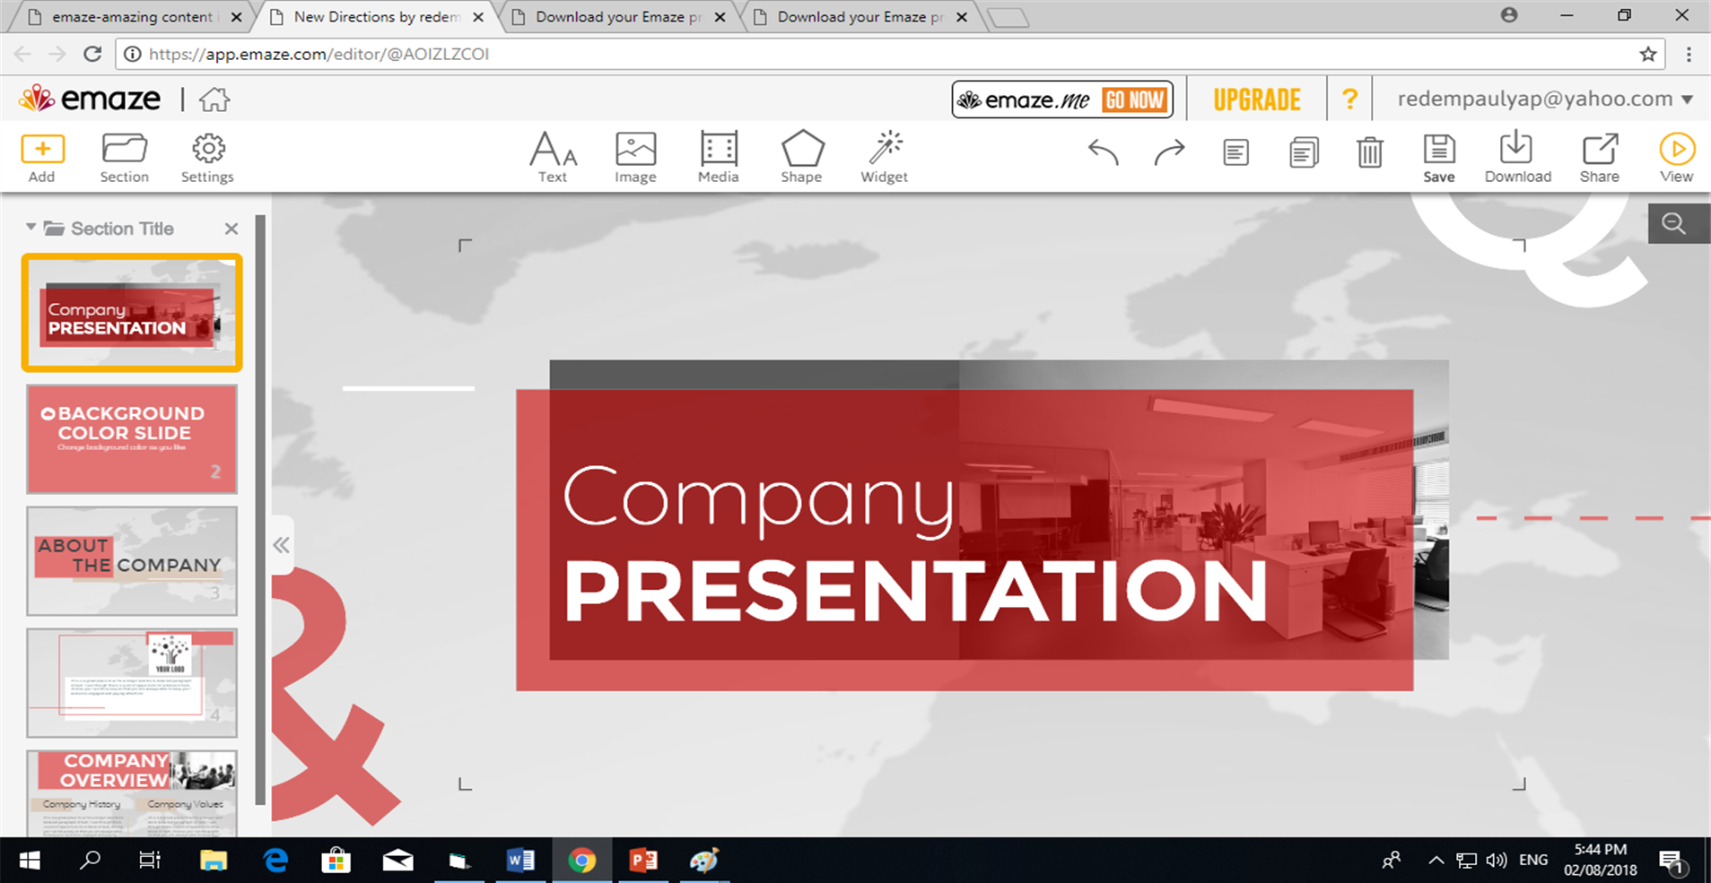1711x883 pixels.
Task: Click the Add slide icon
Action: click(x=42, y=158)
